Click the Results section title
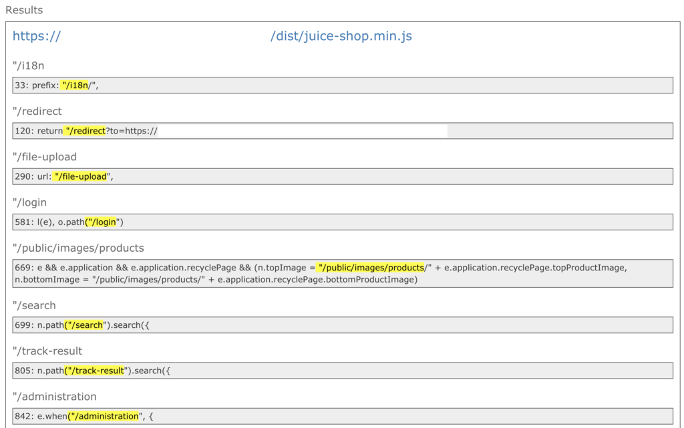Viewport: 684px width, 428px height. click(24, 10)
